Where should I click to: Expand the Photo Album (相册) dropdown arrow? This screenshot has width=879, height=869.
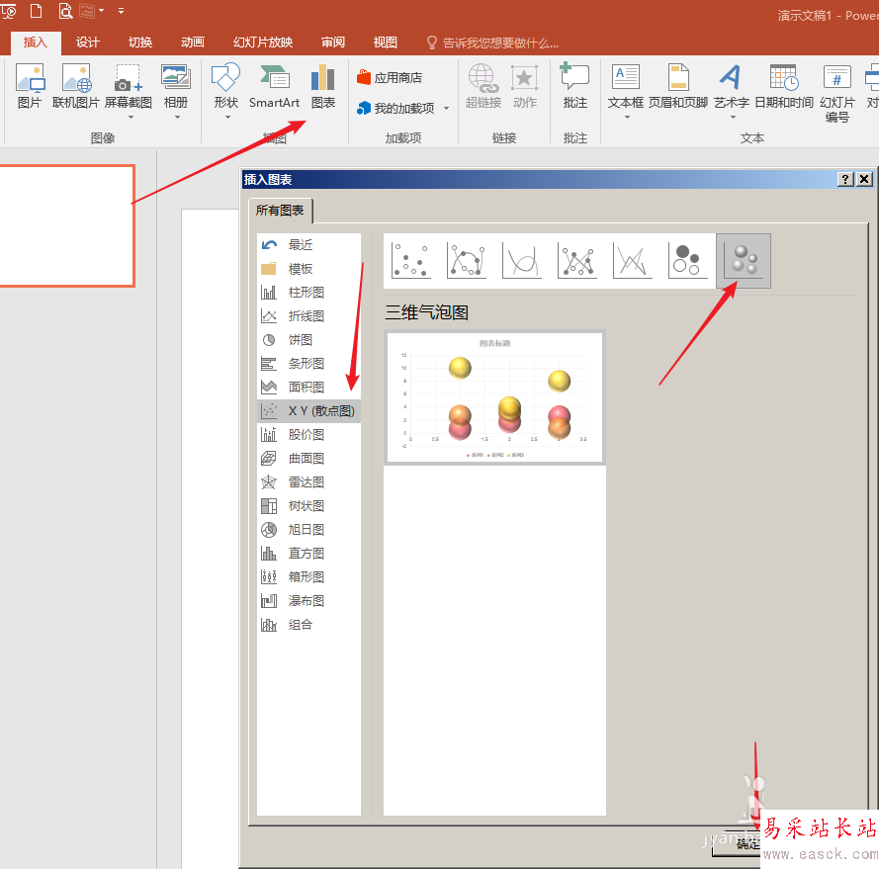[x=177, y=118]
